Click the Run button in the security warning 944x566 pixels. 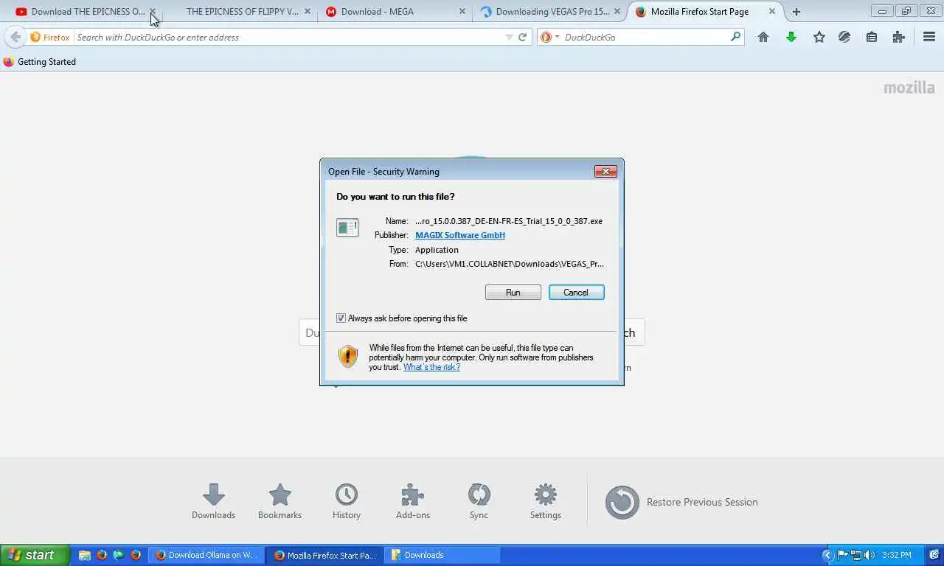[x=513, y=293]
